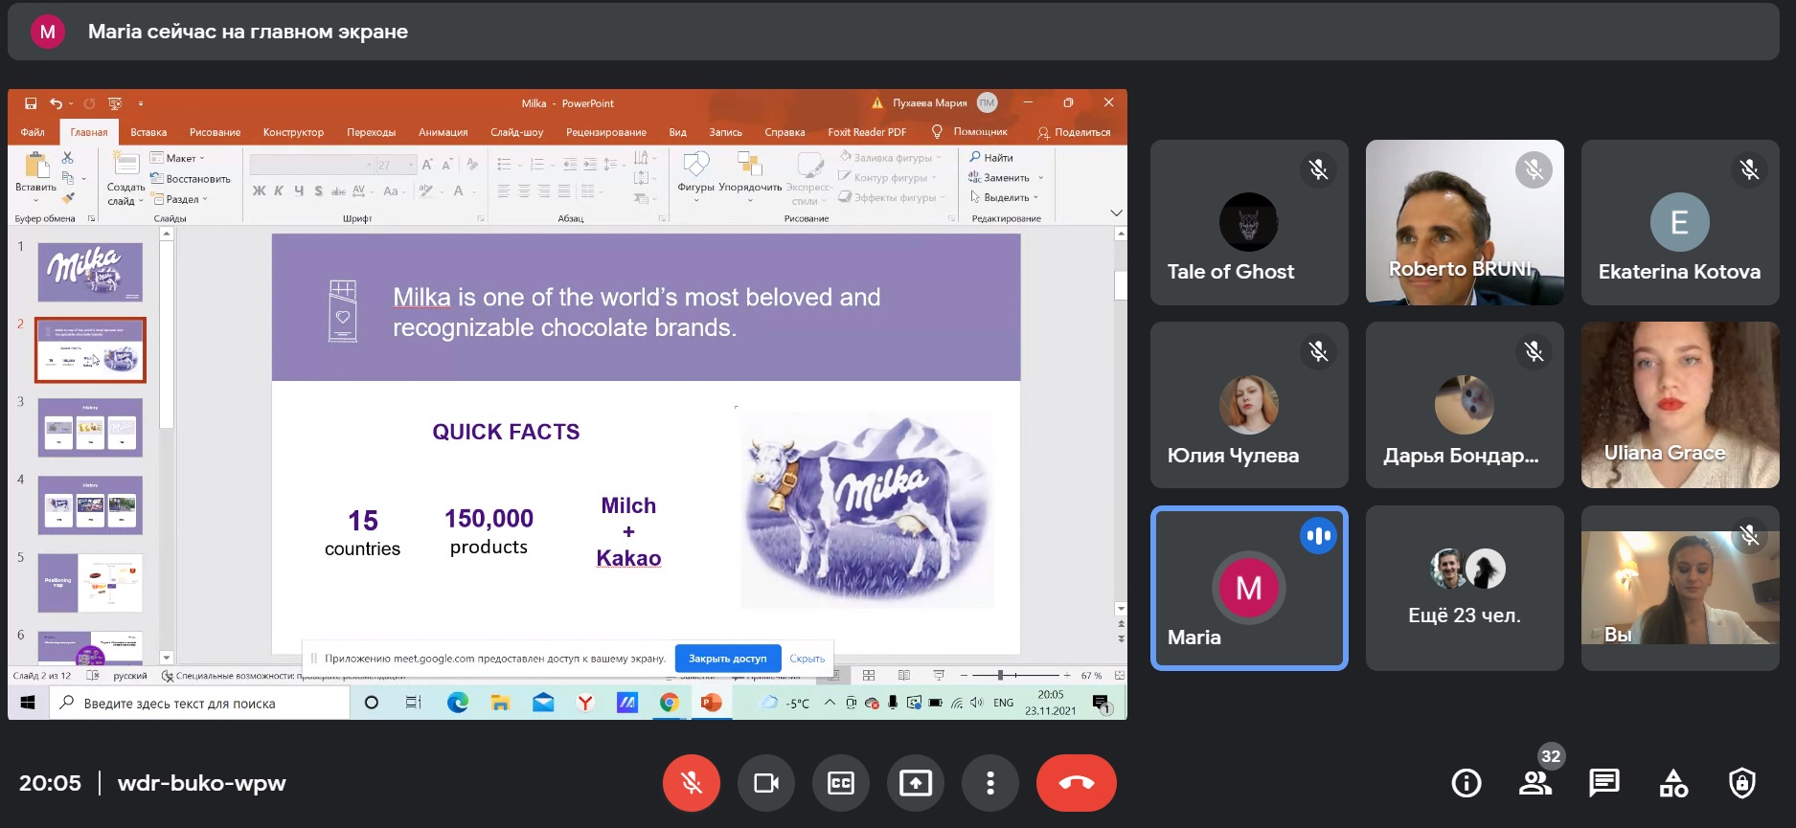Select slide 1 Milka title thumbnail
This screenshot has width=1796, height=828.
(x=90, y=272)
